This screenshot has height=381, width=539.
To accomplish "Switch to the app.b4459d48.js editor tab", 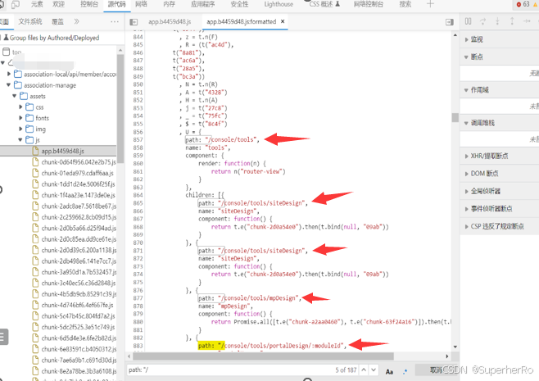I will (170, 21).
